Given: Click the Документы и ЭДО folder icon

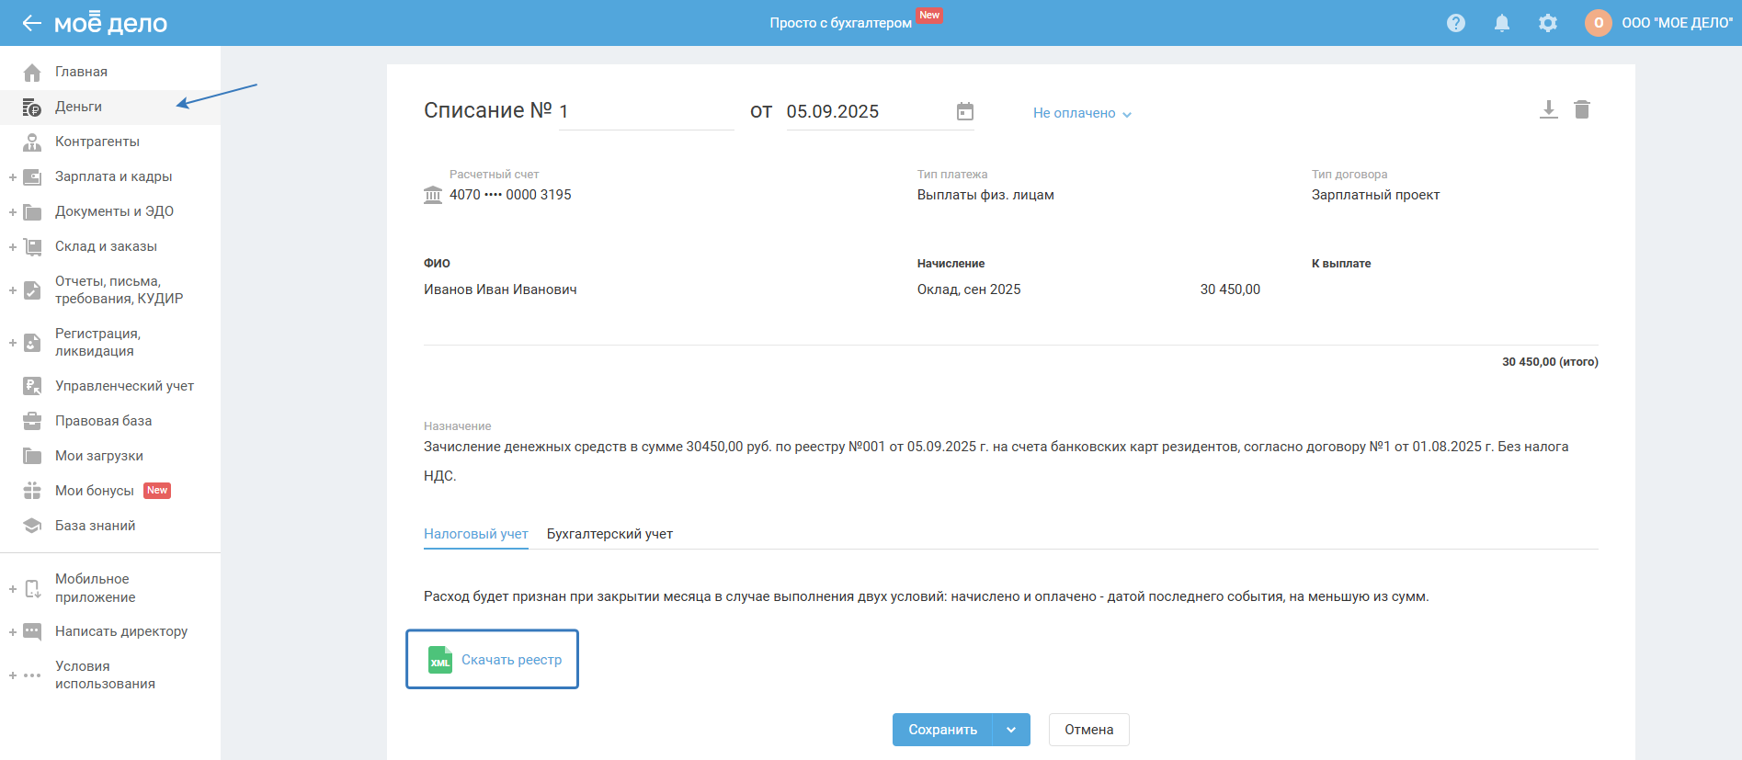Looking at the screenshot, I should click(32, 211).
